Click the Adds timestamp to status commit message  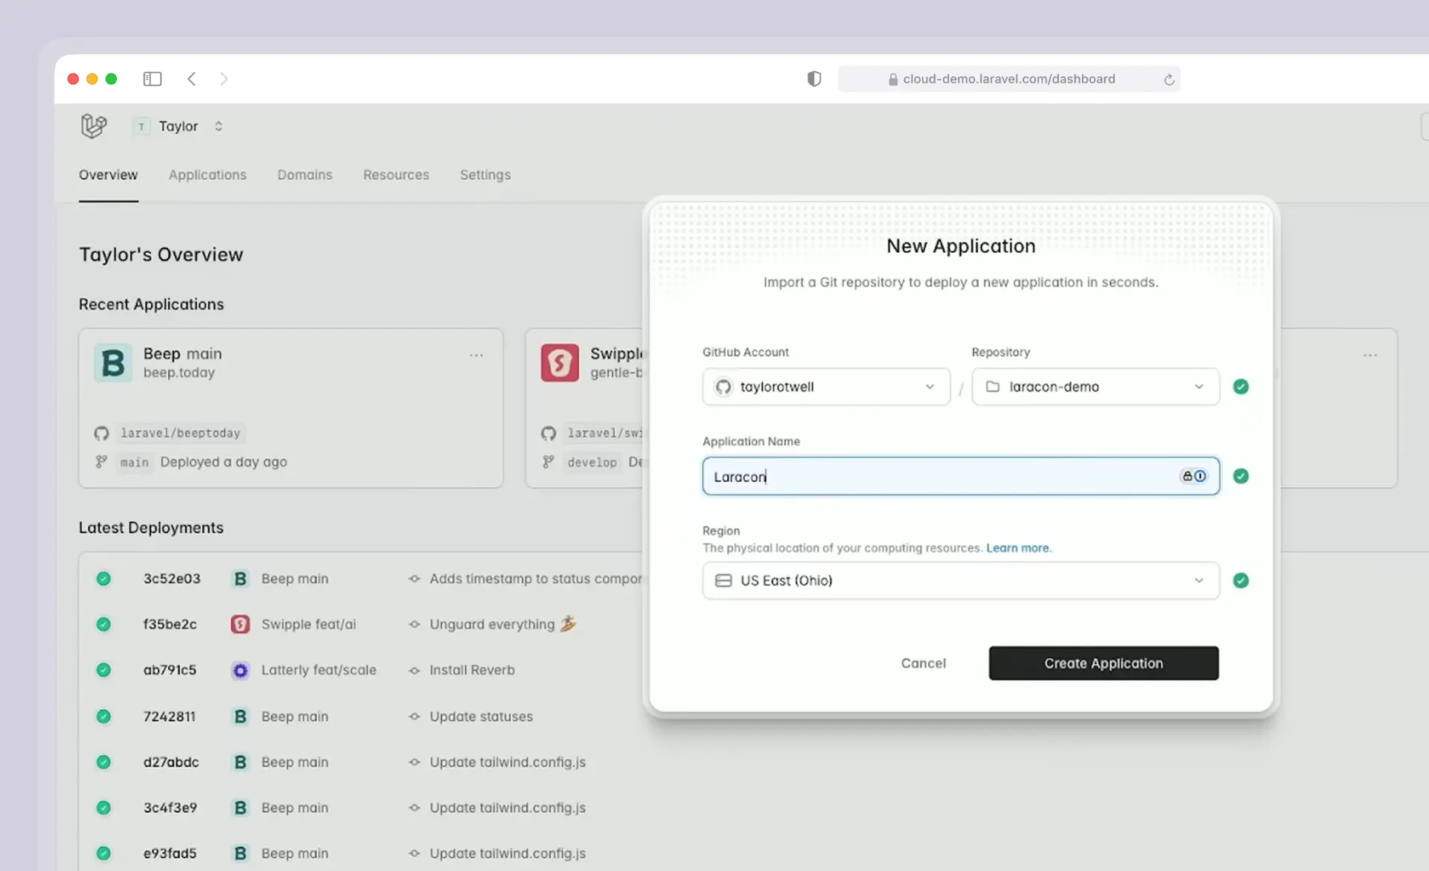pyautogui.click(x=535, y=579)
